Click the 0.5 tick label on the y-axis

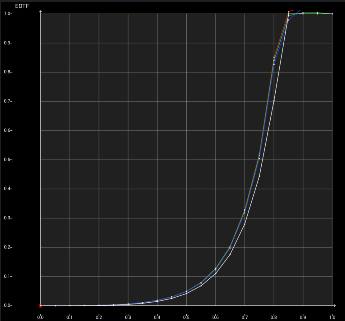click(x=7, y=160)
